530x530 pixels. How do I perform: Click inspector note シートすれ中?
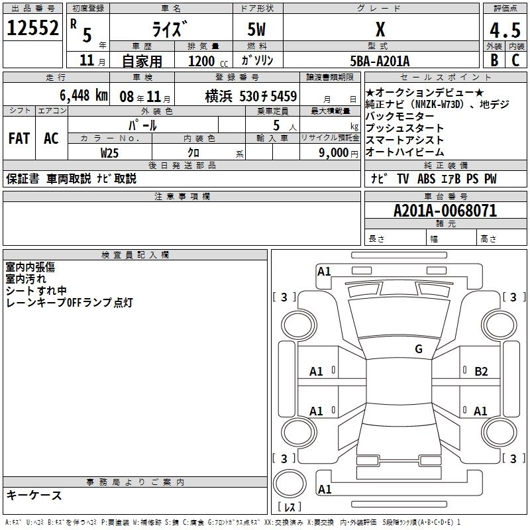(x=36, y=291)
